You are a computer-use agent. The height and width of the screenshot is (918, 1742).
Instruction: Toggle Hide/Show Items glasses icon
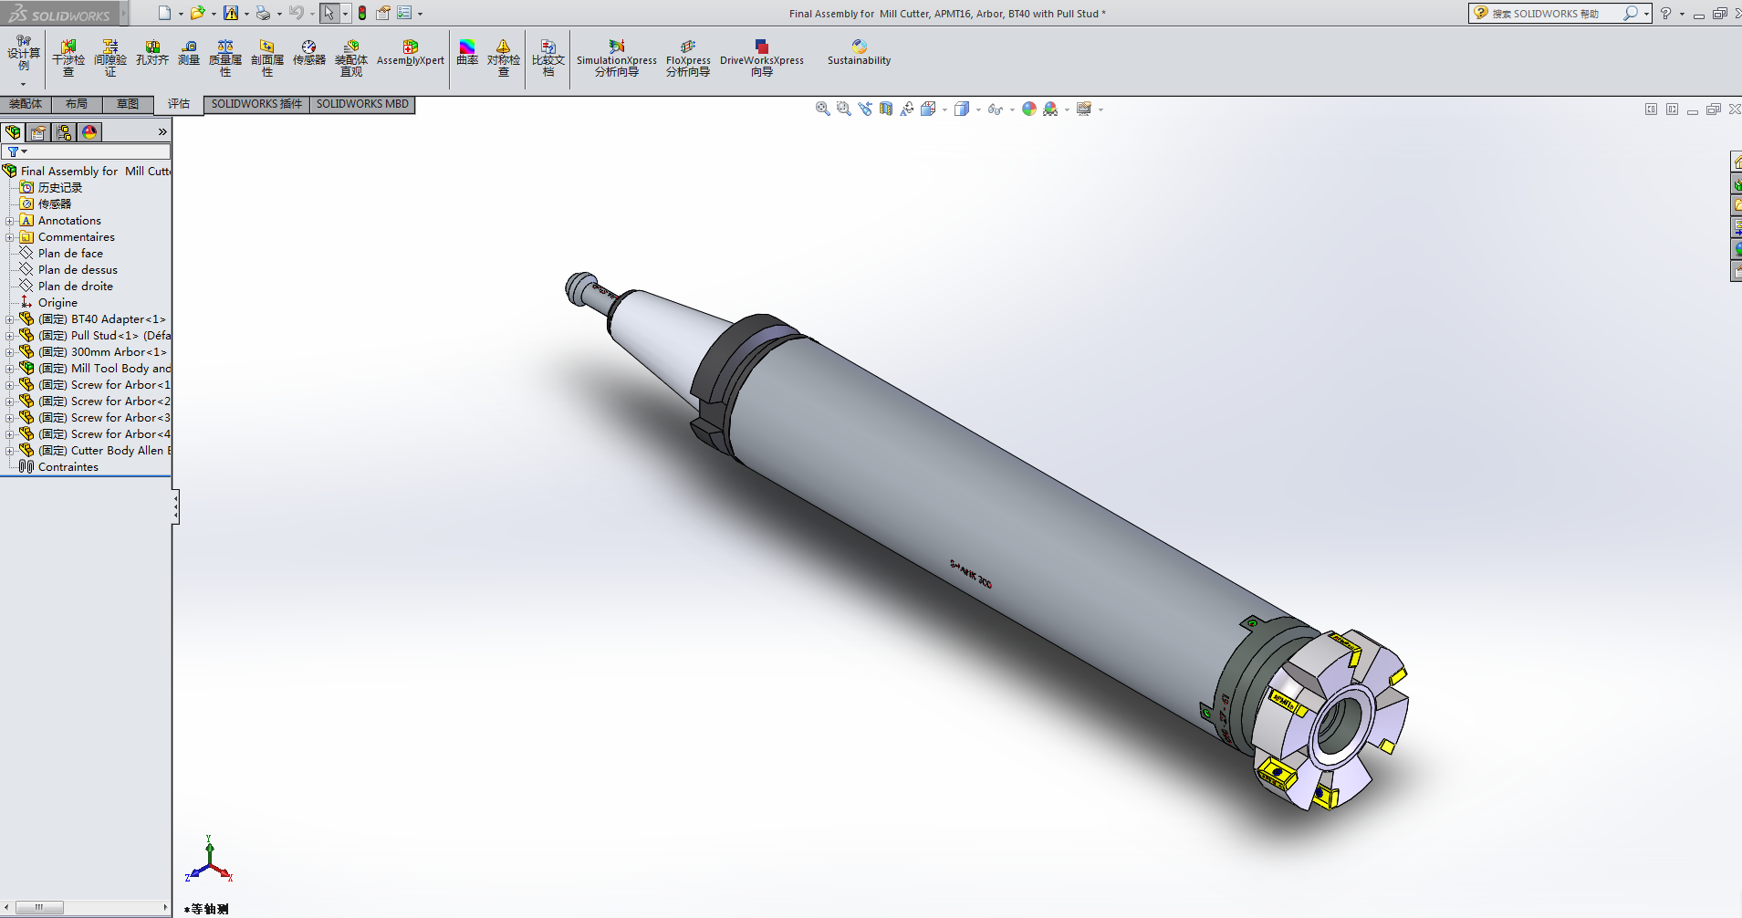(995, 110)
